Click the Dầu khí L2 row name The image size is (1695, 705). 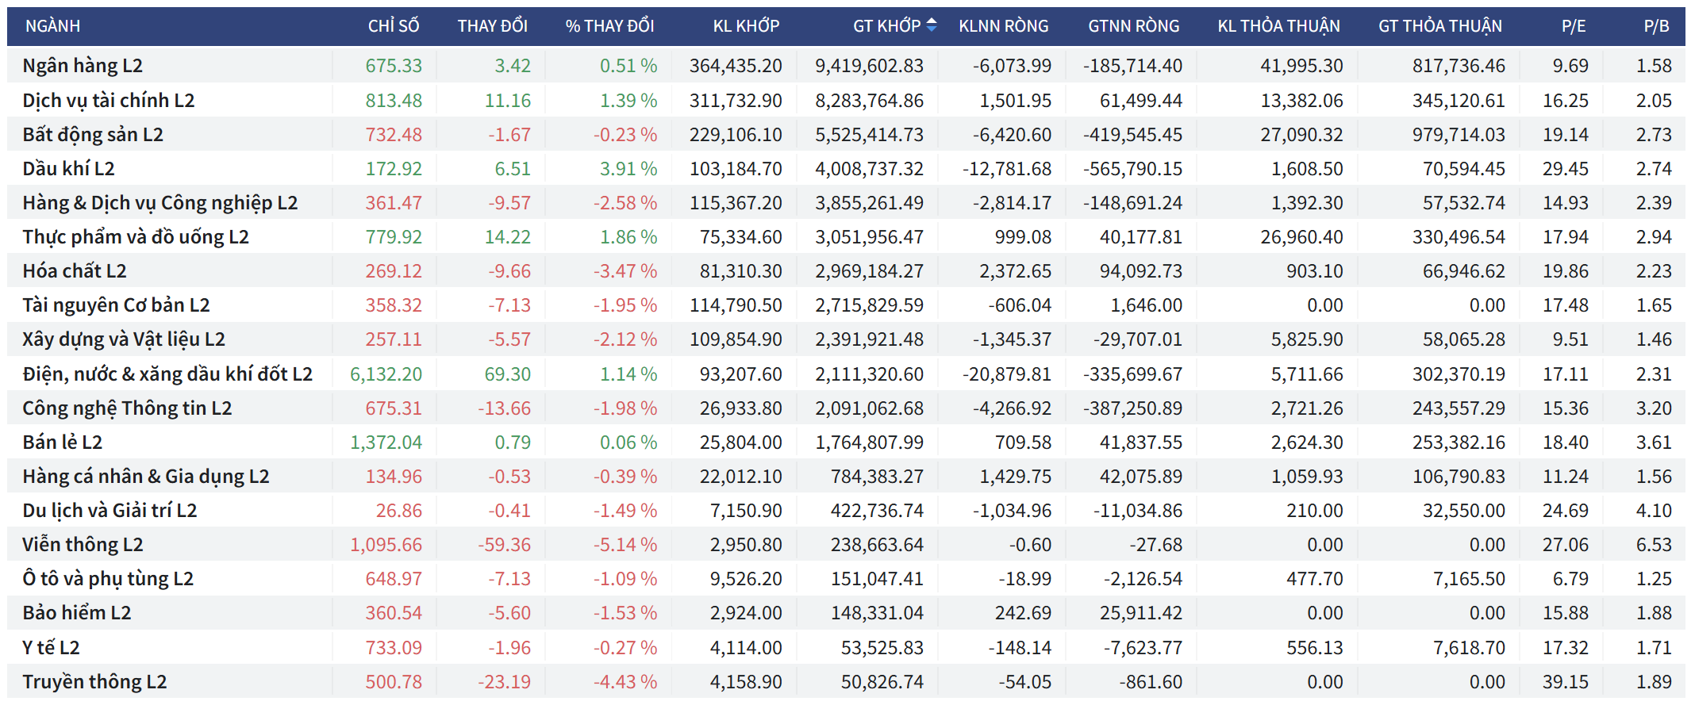[x=68, y=169]
